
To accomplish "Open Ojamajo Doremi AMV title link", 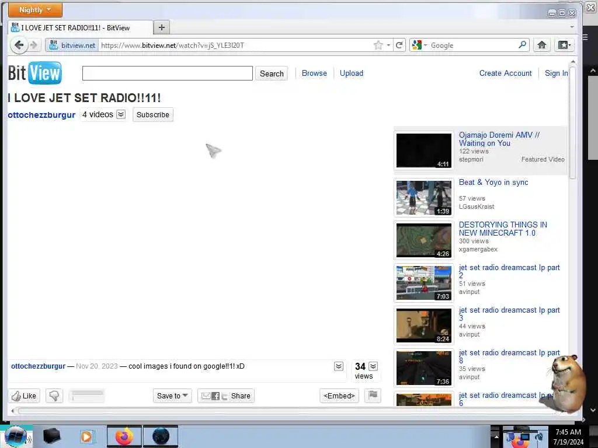I will 499,139.
